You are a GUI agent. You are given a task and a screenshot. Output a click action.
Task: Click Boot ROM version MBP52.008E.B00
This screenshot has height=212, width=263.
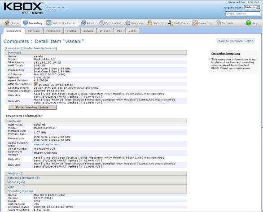[x=45, y=153]
